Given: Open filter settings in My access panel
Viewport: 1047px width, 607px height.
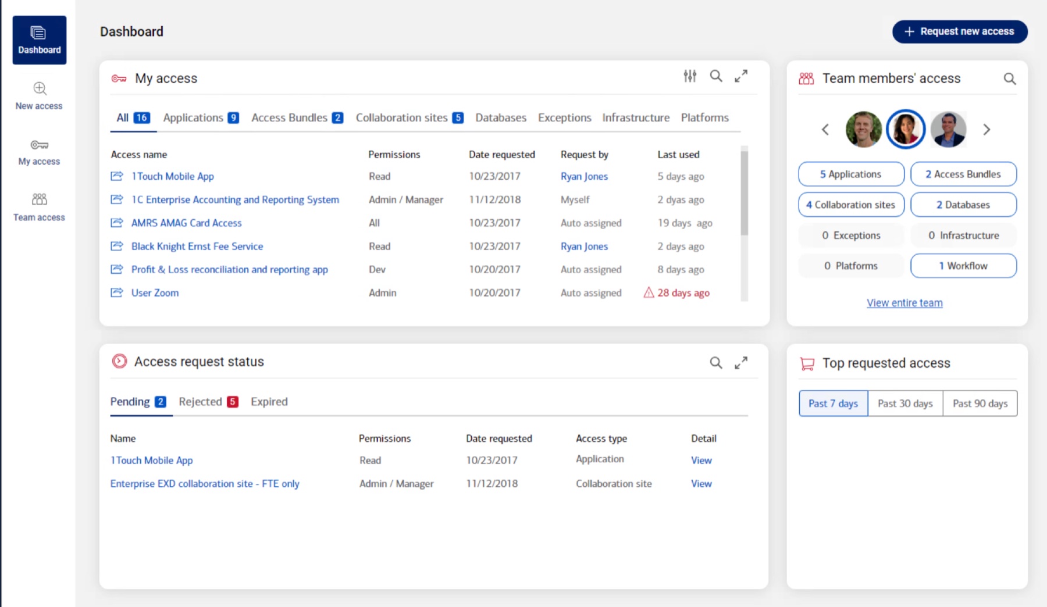Looking at the screenshot, I should tap(690, 76).
